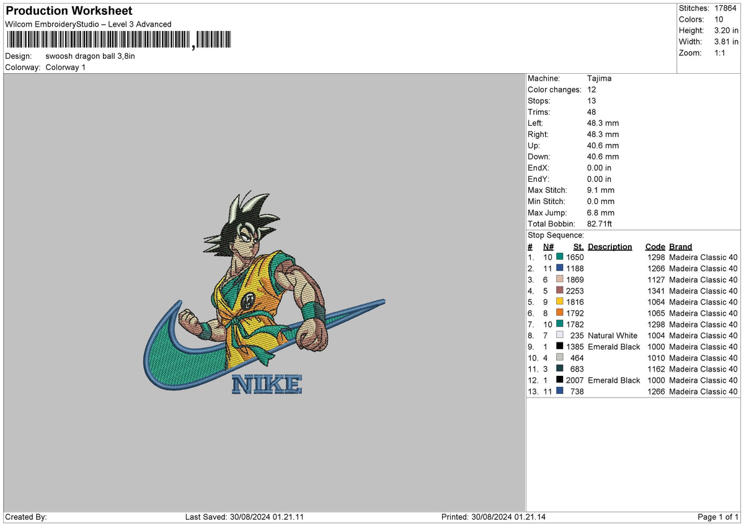Image resolution: width=744 pixels, height=526 pixels.
Task: Click thread code 1341
Action: coord(656,291)
